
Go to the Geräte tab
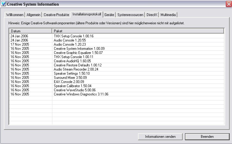coord(109,15)
